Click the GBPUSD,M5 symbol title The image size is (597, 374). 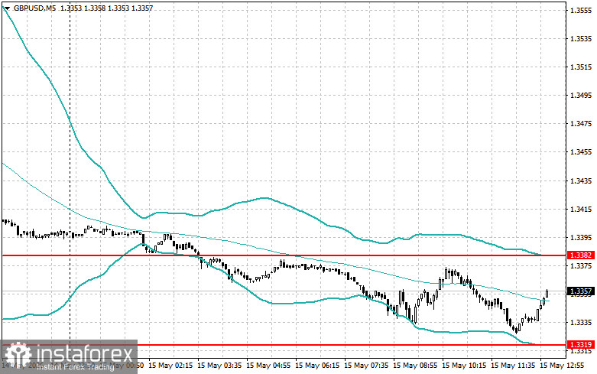coord(35,8)
